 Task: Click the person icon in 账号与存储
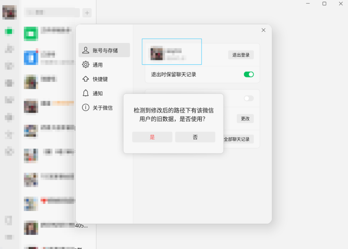86,50
